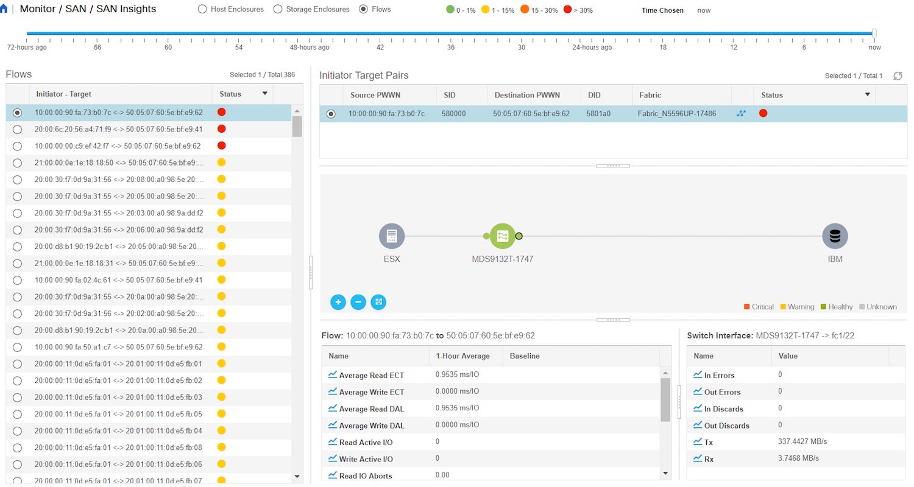Zoom out of the topology map

pos(358,302)
